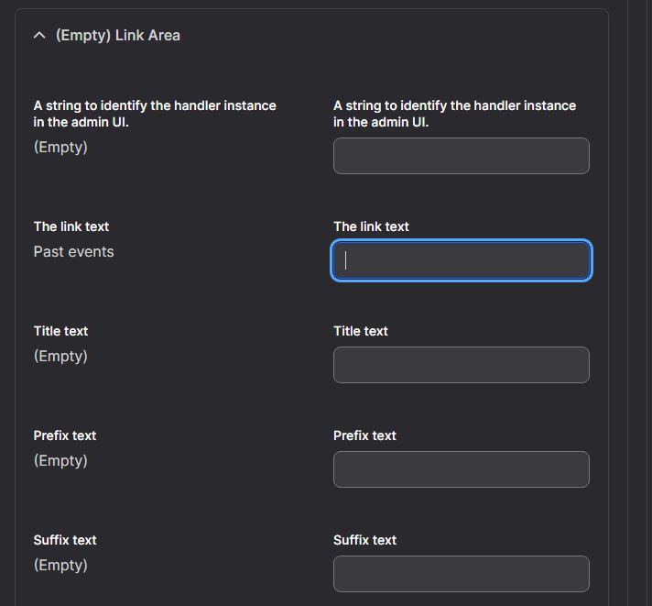
Task: Click into the focused link text translation field
Action: coord(462,260)
